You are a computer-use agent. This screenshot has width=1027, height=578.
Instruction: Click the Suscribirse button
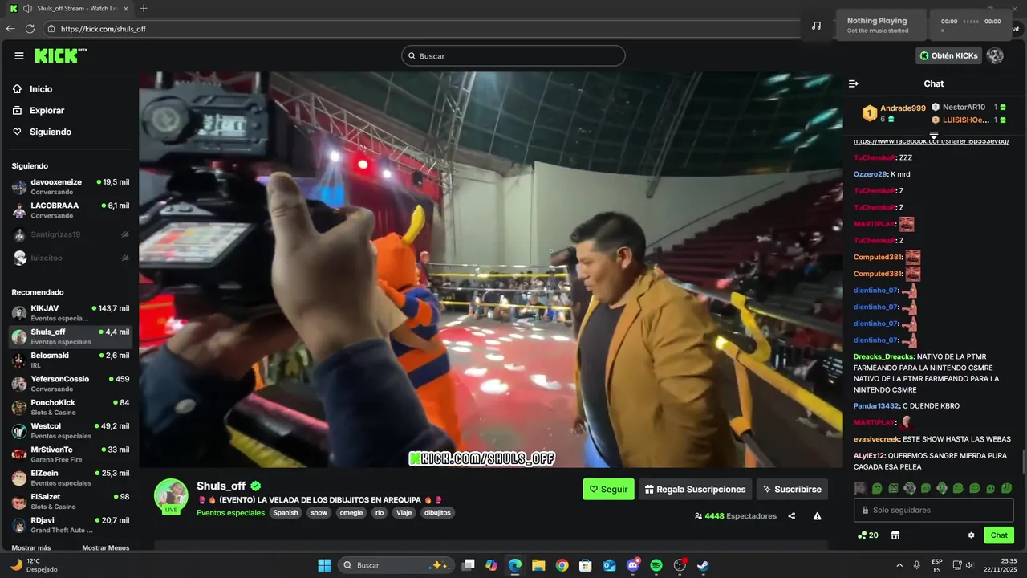point(792,489)
